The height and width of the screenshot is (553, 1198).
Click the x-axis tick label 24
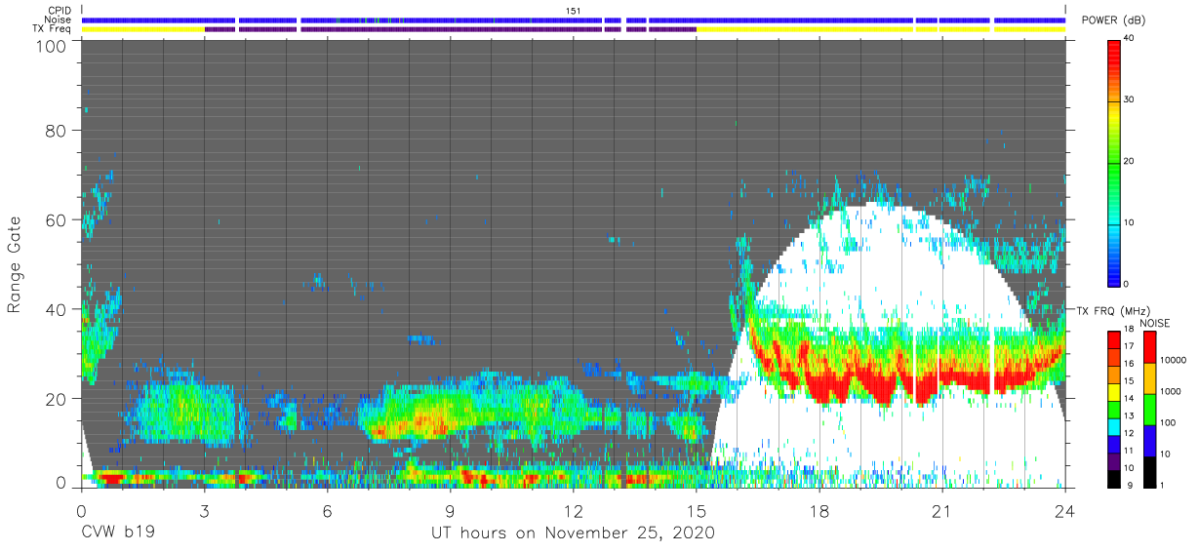1065,511
